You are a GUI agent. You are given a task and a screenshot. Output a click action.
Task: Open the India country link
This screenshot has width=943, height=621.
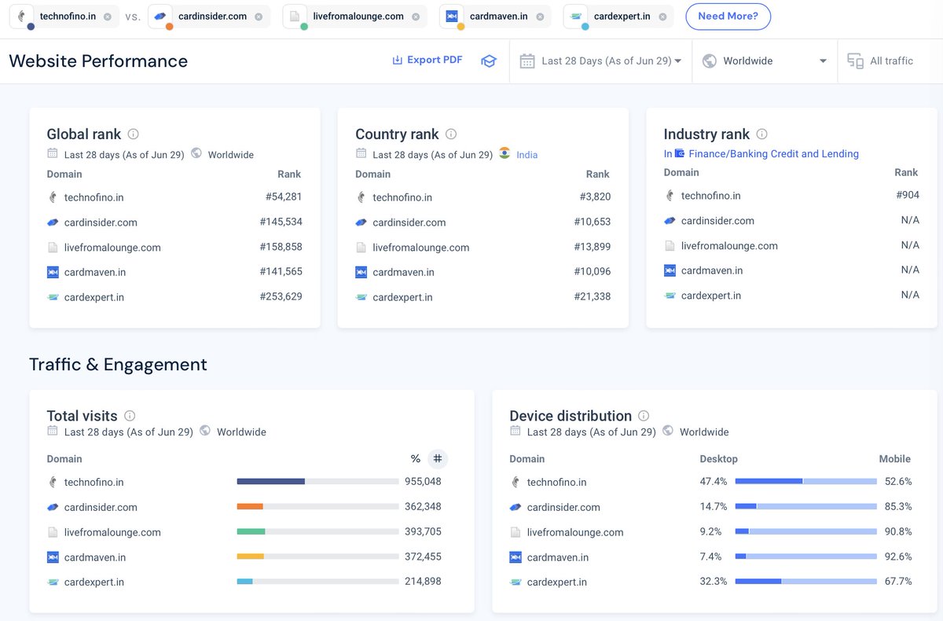(527, 155)
